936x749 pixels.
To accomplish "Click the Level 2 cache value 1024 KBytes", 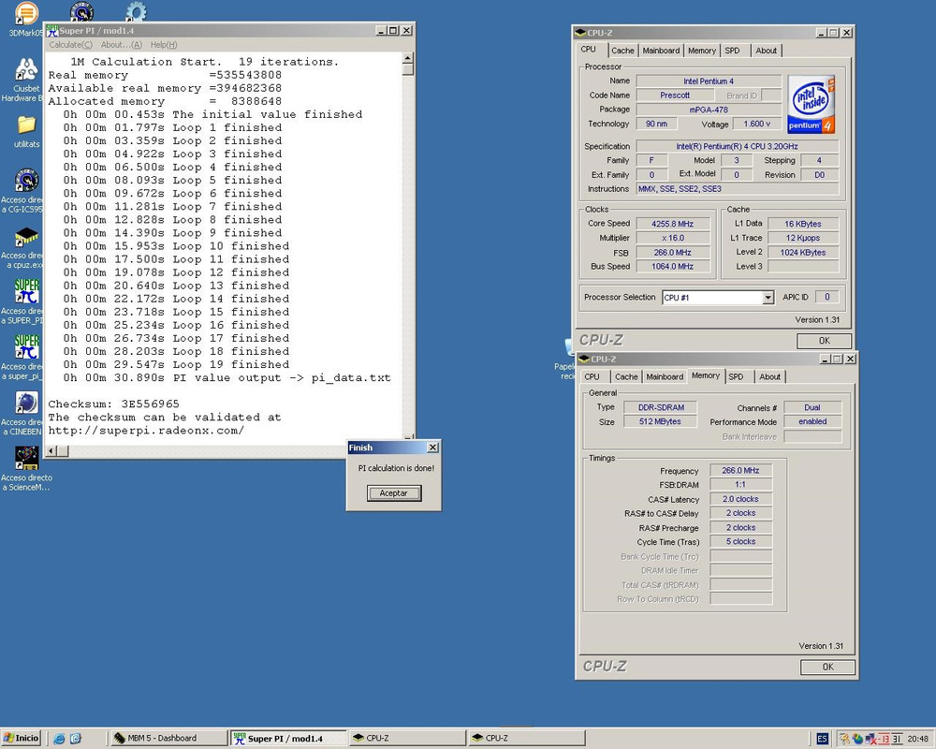I will 803,252.
